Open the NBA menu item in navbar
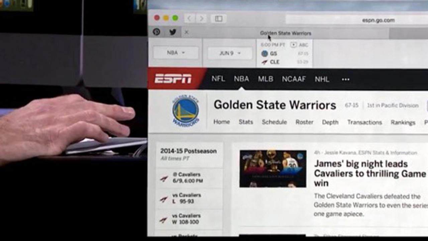The width and height of the screenshot is (428, 241). click(241, 79)
